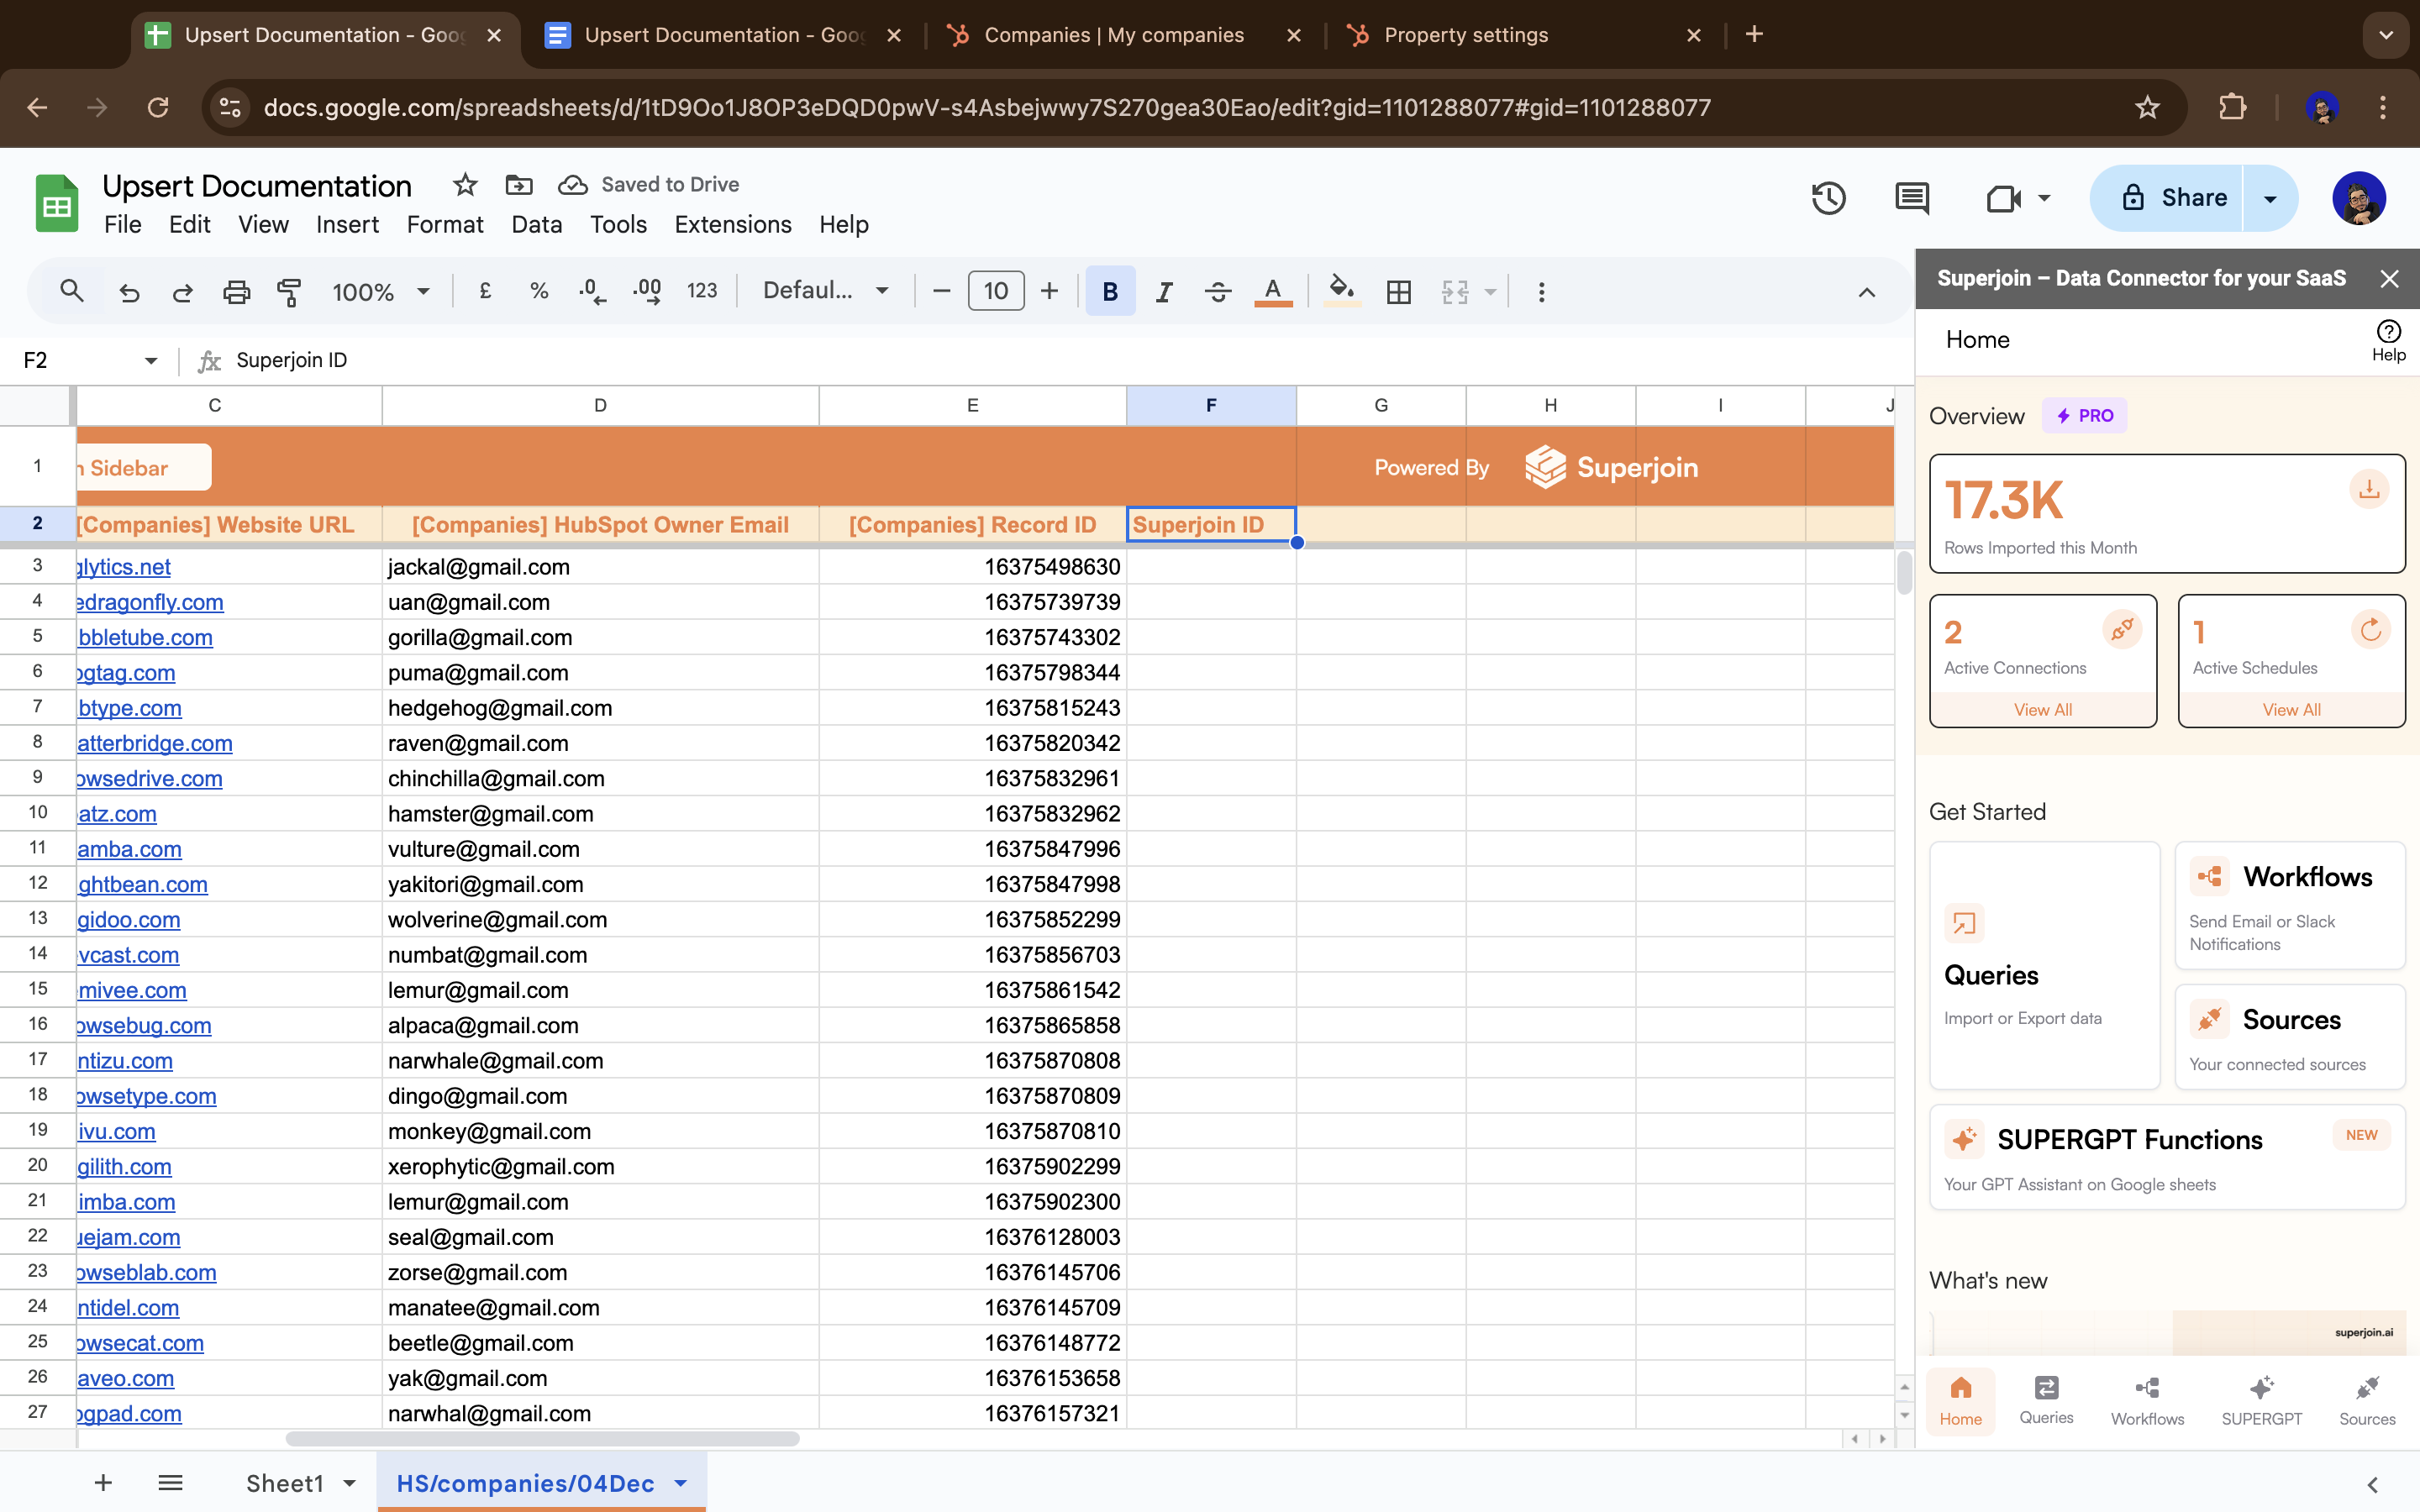Viewport: 2420px width, 1512px height.
Task: Expand the font family dropdown
Action: 825,291
